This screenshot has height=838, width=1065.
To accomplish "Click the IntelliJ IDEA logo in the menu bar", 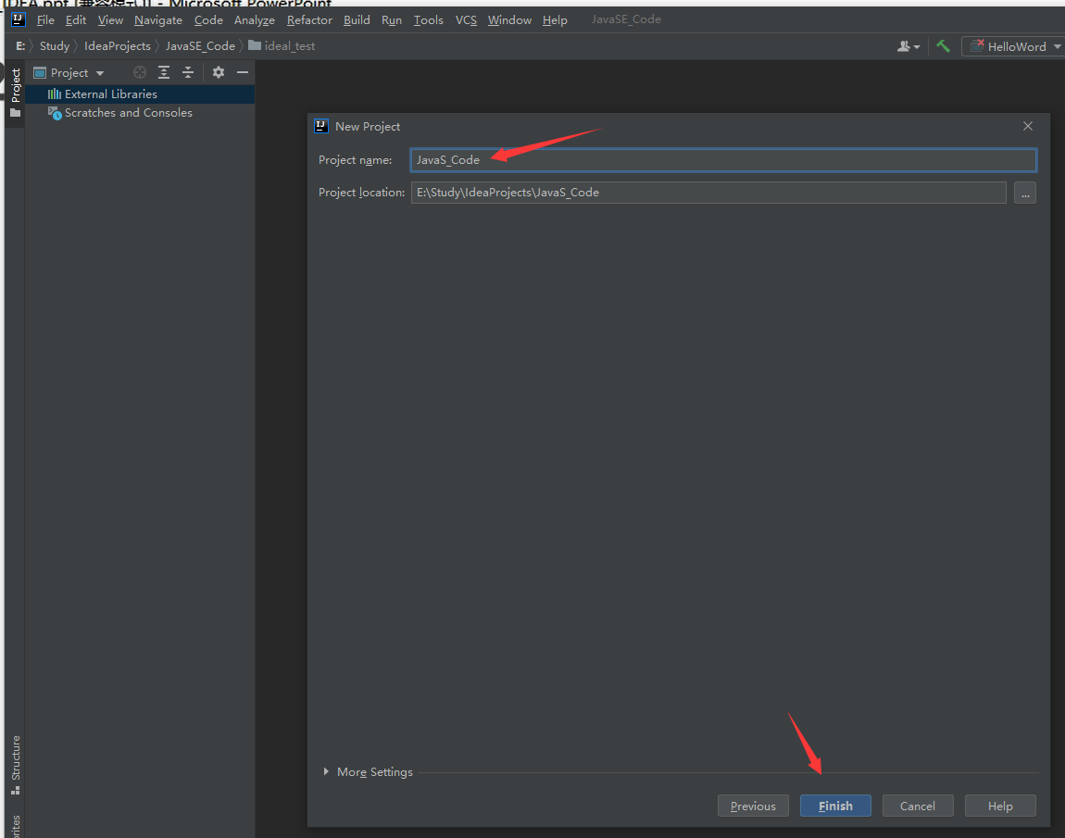I will pos(18,19).
